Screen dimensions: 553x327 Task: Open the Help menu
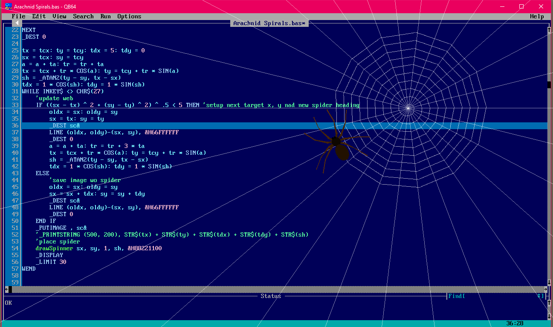point(537,16)
